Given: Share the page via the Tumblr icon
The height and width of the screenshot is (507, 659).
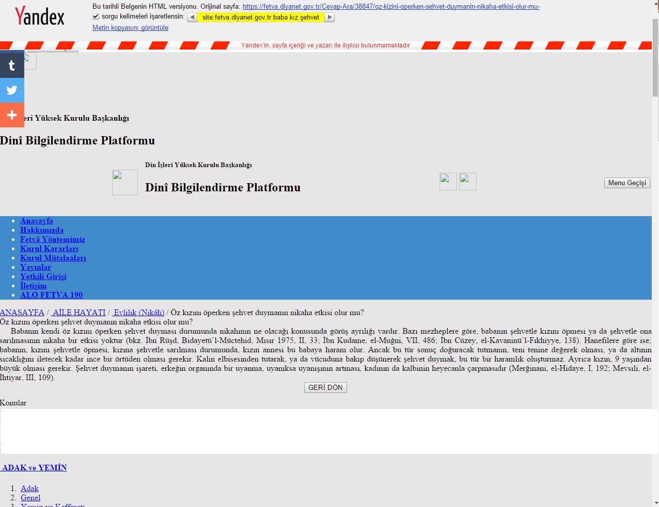Looking at the screenshot, I should tap(12, 66).
